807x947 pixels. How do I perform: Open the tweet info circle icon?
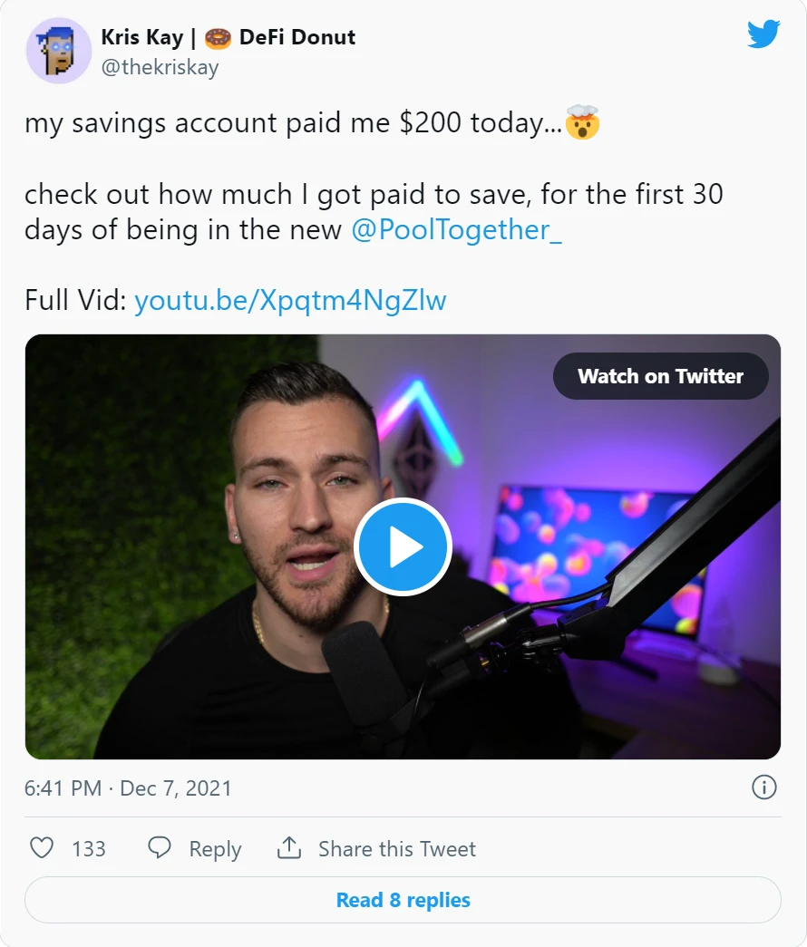pos(764,788)
